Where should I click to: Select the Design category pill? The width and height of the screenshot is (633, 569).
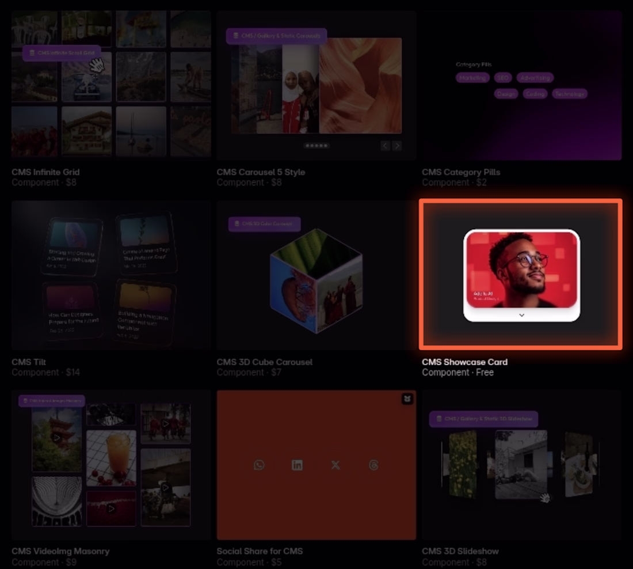point(506,94)
